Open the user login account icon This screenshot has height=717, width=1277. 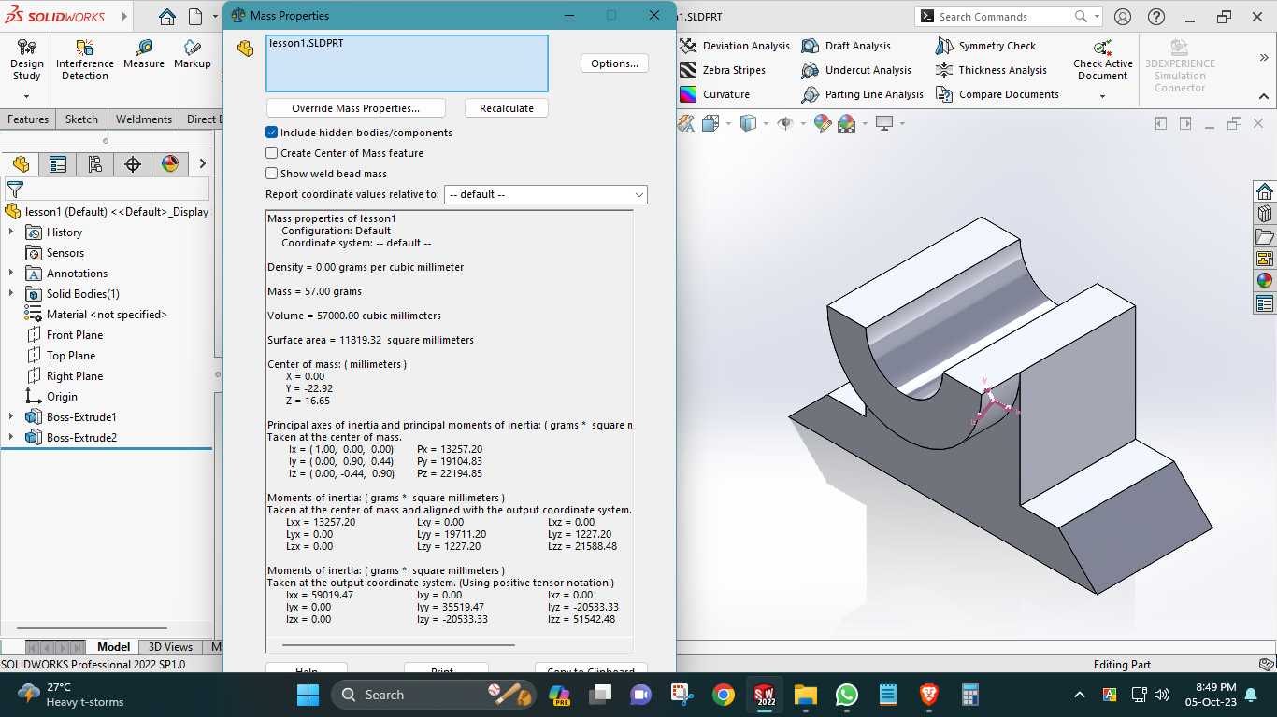(1123, 17)
